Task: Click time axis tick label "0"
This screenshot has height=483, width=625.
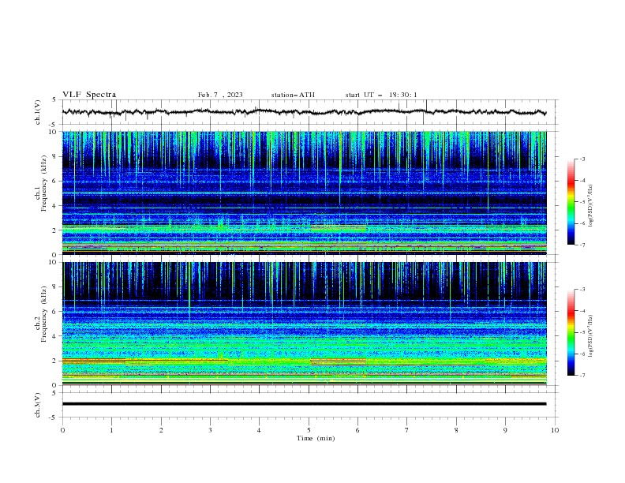Action: (62, 430)
